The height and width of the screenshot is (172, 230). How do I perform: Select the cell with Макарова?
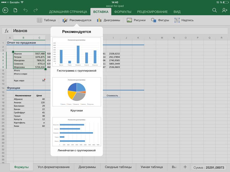click(23, 60)
